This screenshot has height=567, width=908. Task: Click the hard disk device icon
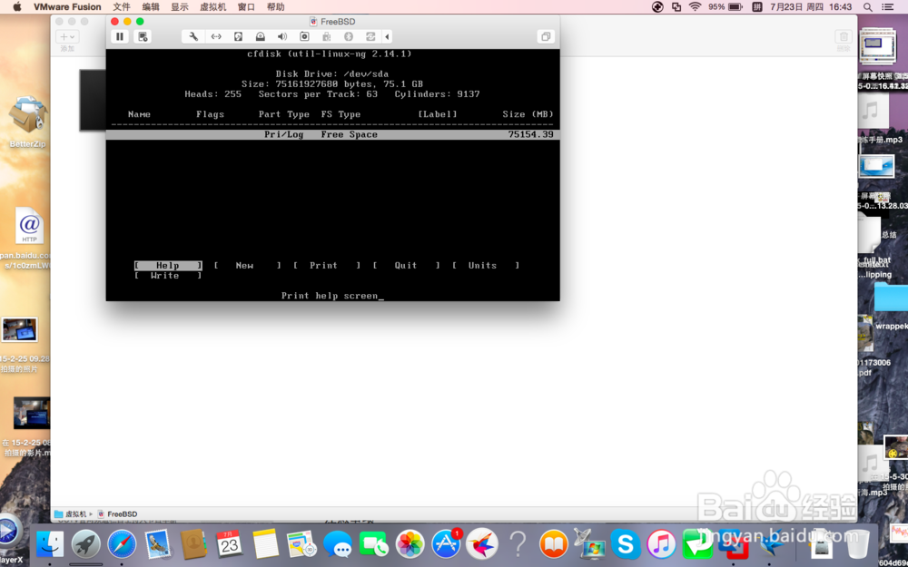pos(238,36)
